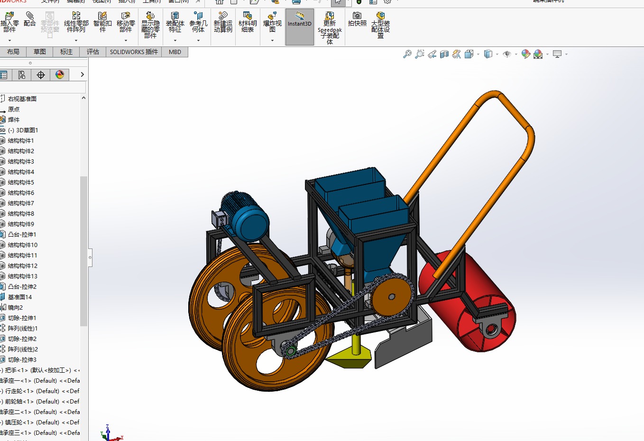644x441 pixels.
Task: Start New Motion Study (新建运动算例)
Action: (223, 23)
